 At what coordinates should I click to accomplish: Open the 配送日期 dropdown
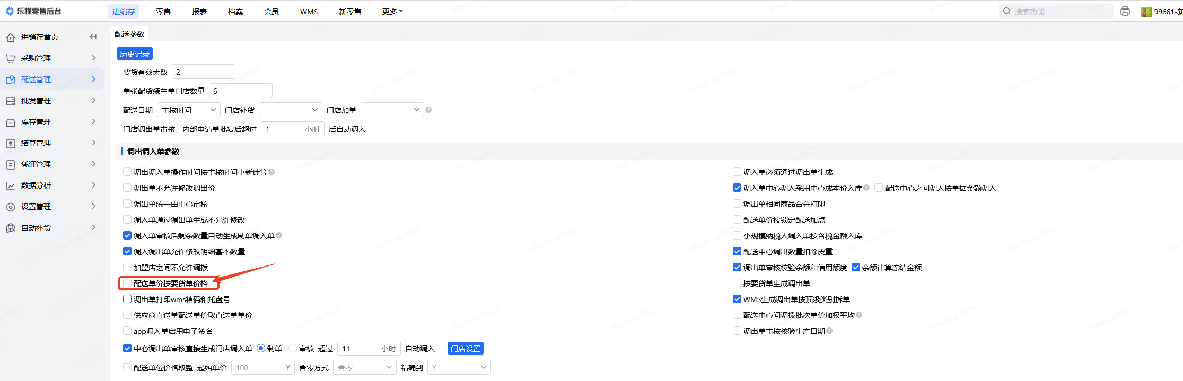[x=189, y=110]
